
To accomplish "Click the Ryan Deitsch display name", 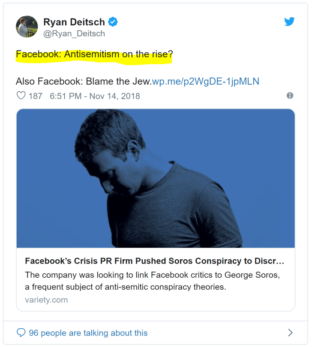I will point(73,22).
